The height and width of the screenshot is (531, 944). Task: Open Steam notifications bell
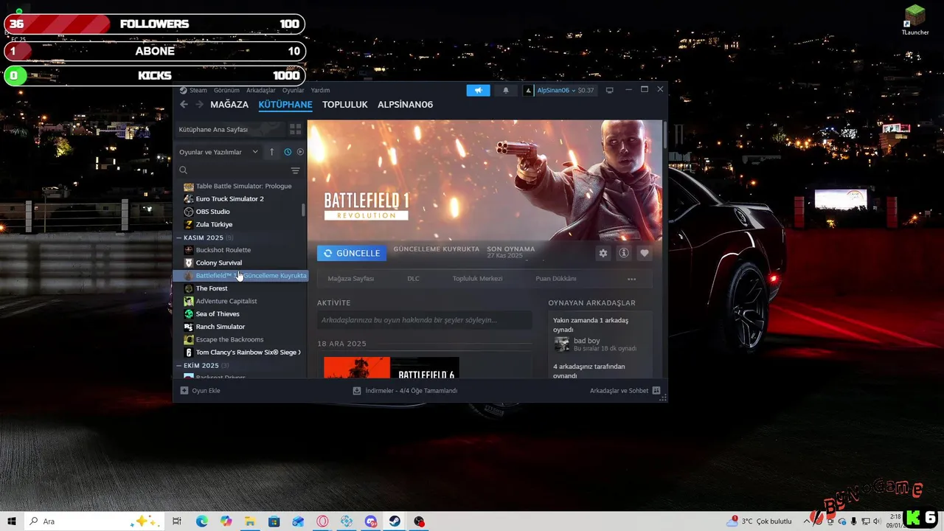506,90
